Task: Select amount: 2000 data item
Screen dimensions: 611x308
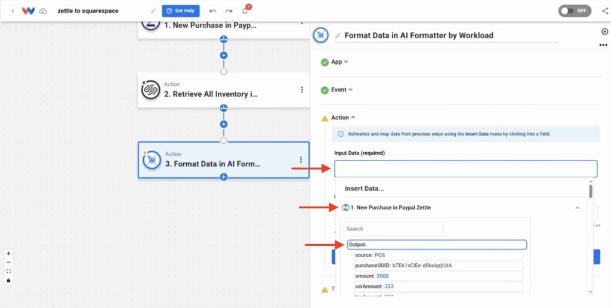Action: (x=439, y=276)
